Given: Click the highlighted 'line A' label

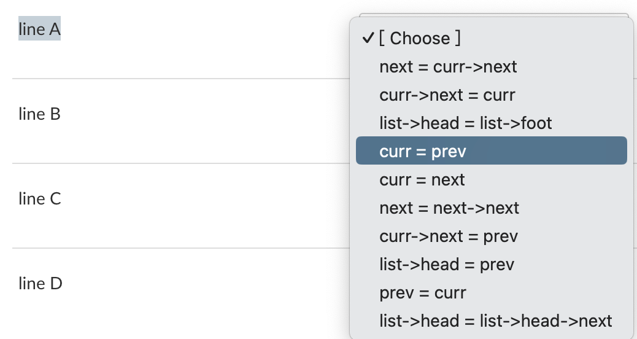Looking at the screenshot, I should pos(39,29).
